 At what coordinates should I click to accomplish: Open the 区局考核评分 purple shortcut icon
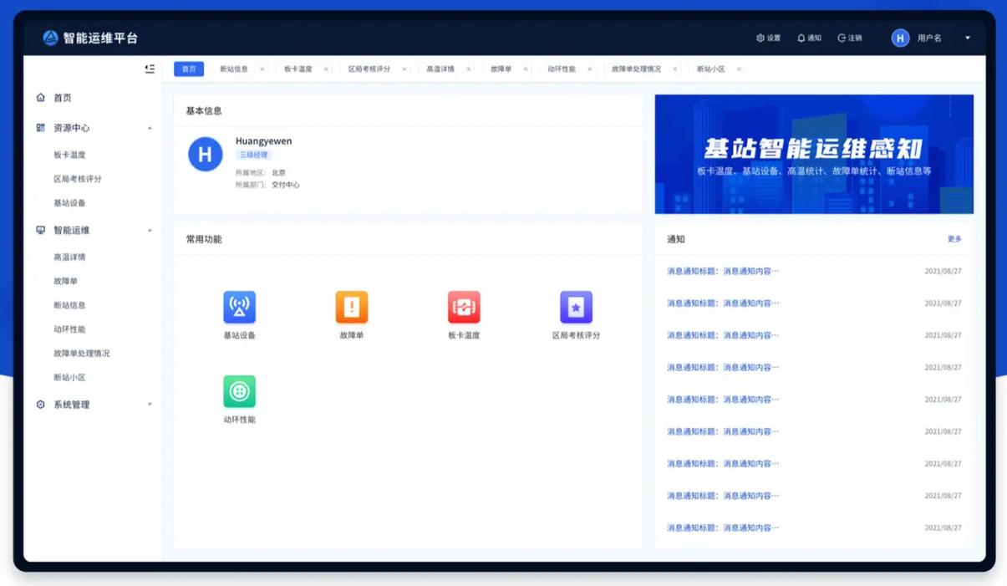click(576, 307)
